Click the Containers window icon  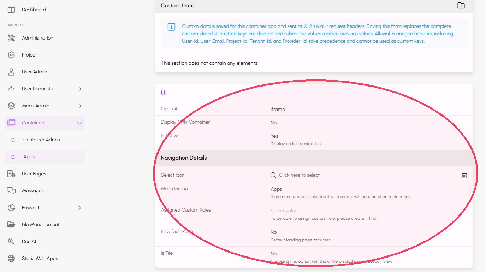[11, 123]
